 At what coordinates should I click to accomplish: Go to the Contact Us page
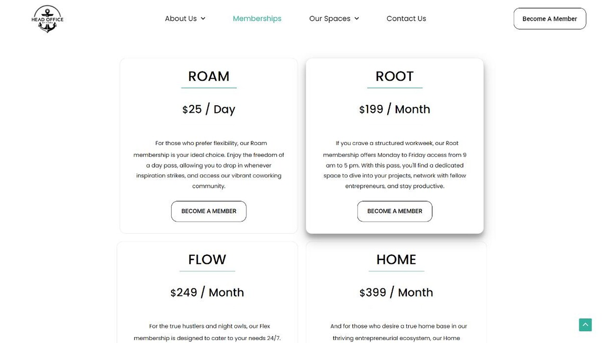(x=406, y=19)
